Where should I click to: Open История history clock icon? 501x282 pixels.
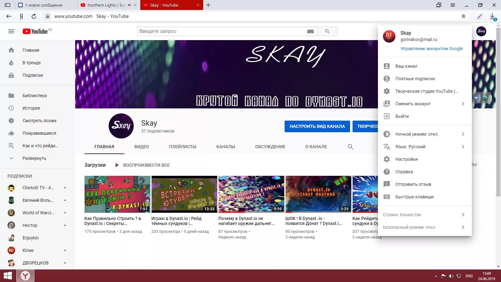(11, 108)
